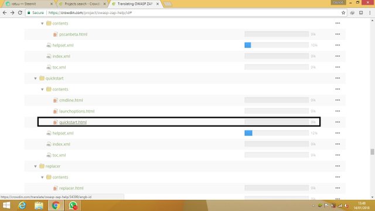
Task: Open Chrome menu three dots
Action: tap(370, 13)
